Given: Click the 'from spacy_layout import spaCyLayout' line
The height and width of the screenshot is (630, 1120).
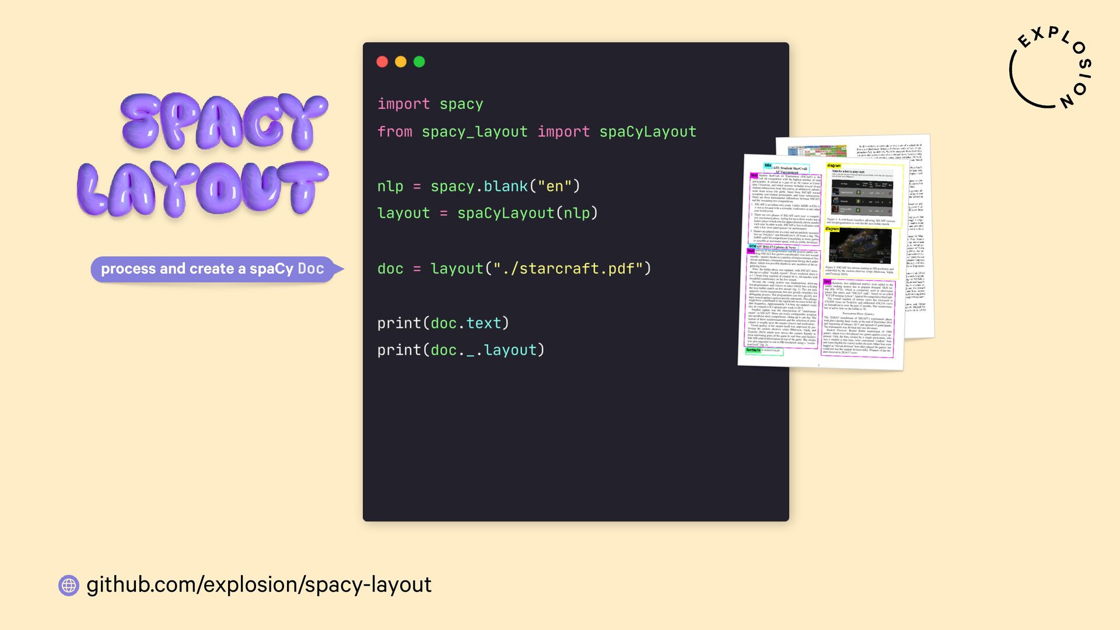Looking at the screenshot, I should [537, 132].
